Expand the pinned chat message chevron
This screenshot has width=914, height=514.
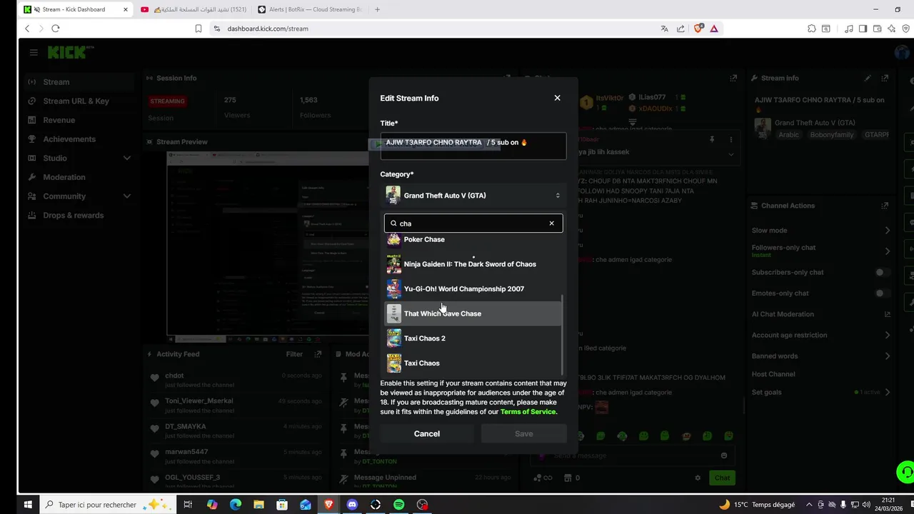point(730,154)
